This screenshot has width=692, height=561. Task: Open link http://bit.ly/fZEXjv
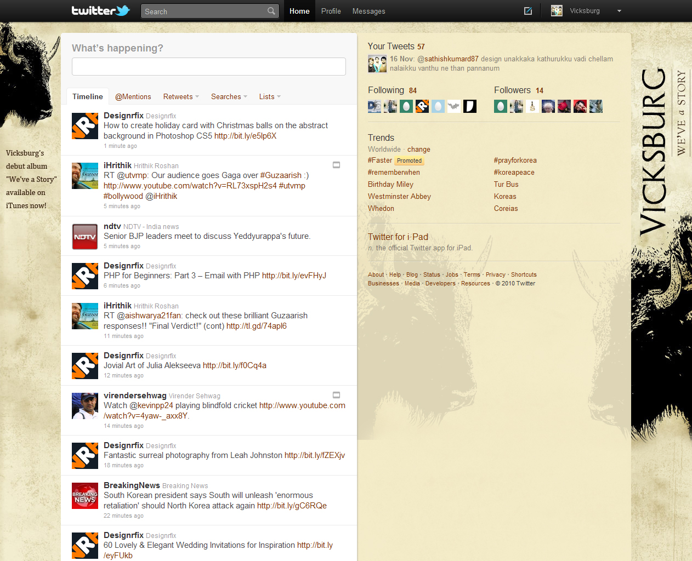pyautogui.click(x=315, y=455)
